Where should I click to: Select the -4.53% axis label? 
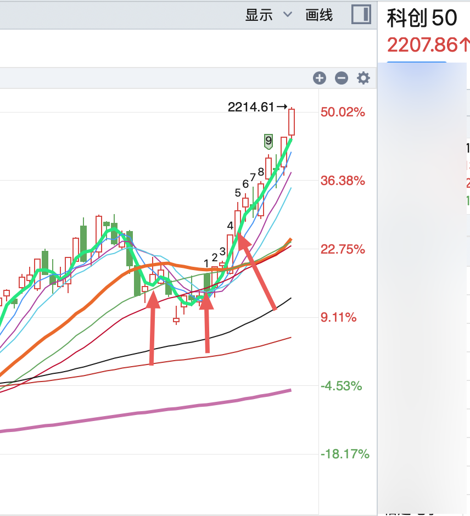pos(342,386)
